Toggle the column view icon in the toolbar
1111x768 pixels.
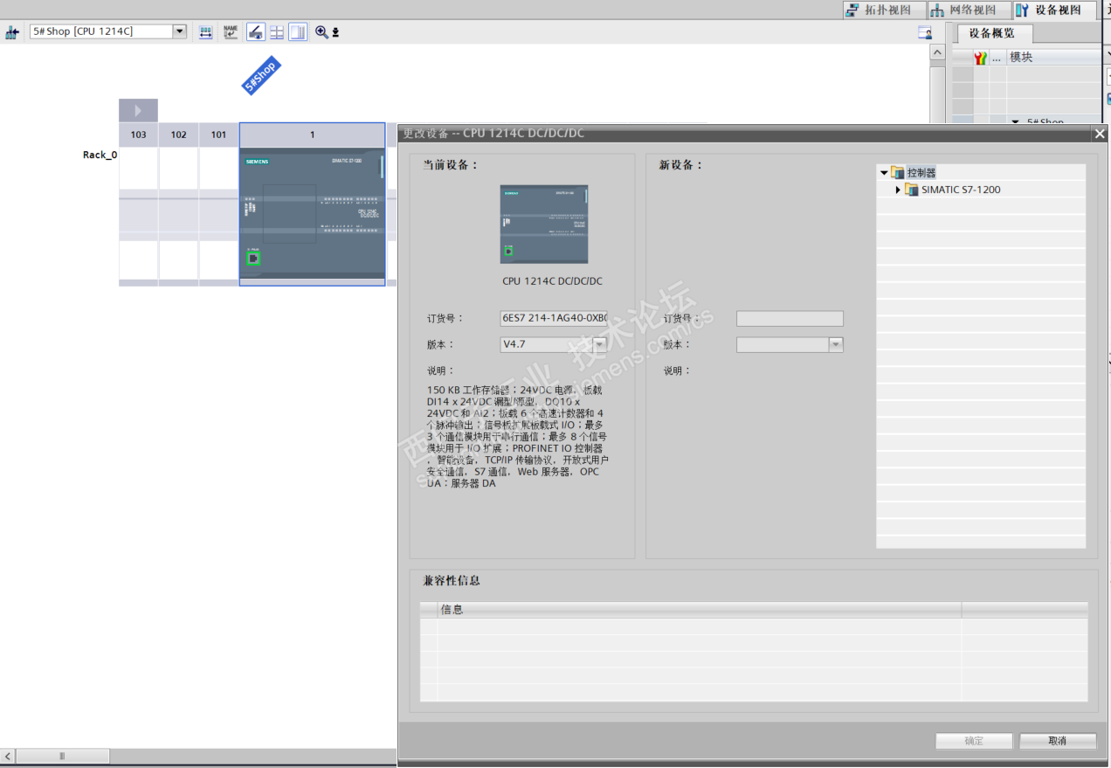pyautogui.click(x=298, y=32)
